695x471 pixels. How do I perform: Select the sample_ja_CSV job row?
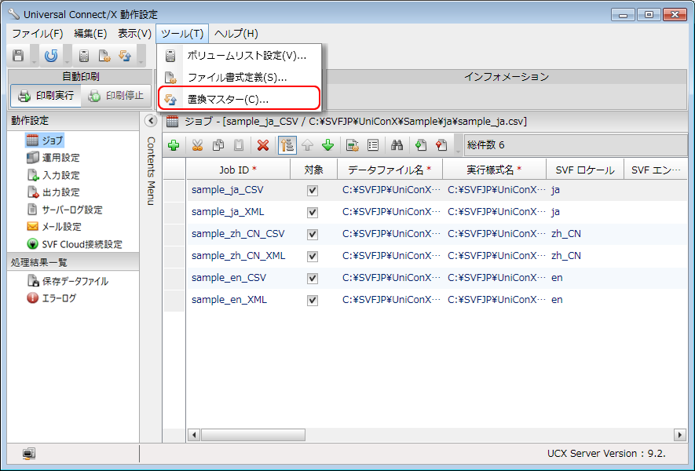click(x=437, y=190)
